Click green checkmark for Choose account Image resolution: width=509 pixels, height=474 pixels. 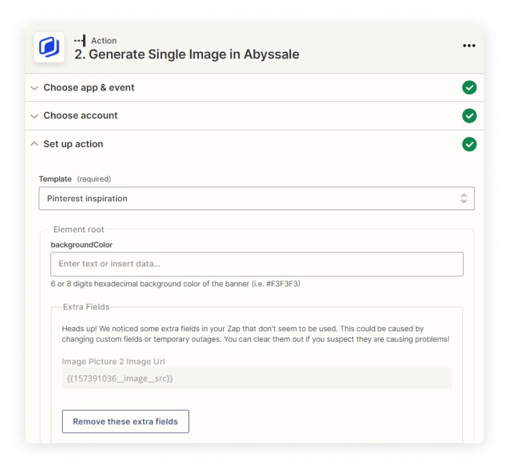[x=469, y=116]
